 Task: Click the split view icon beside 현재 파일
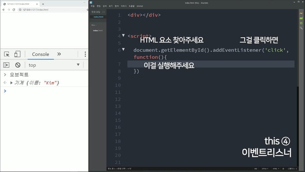tap(104, 12)
